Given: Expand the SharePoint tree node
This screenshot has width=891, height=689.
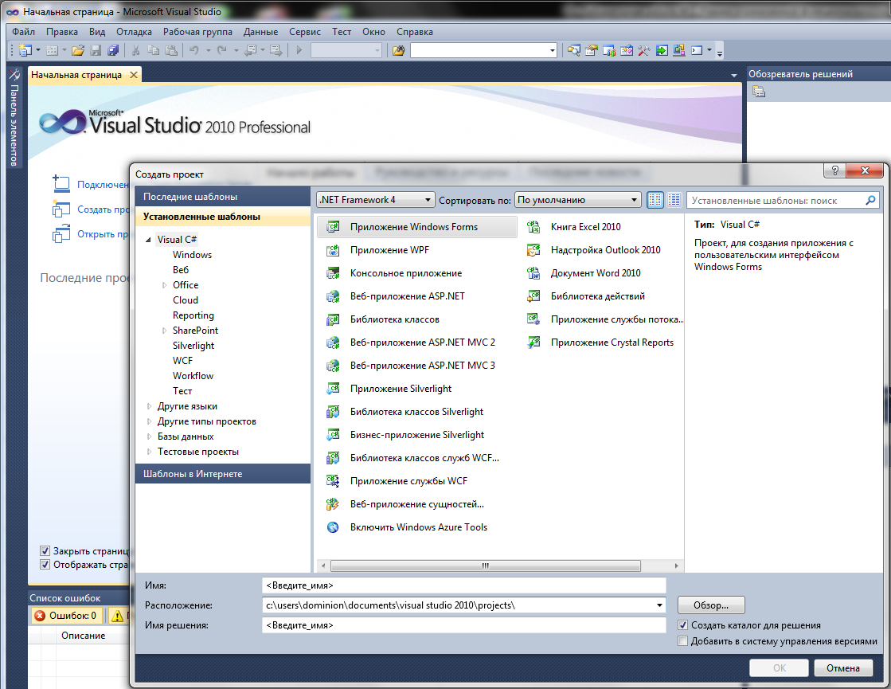Looking at the screenshot, I should (164, 331).
